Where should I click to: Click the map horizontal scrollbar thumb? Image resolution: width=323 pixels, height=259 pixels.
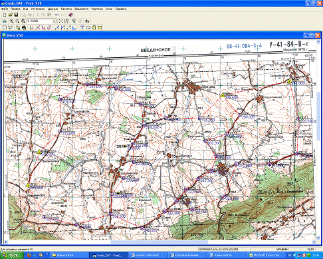(159, 242)
